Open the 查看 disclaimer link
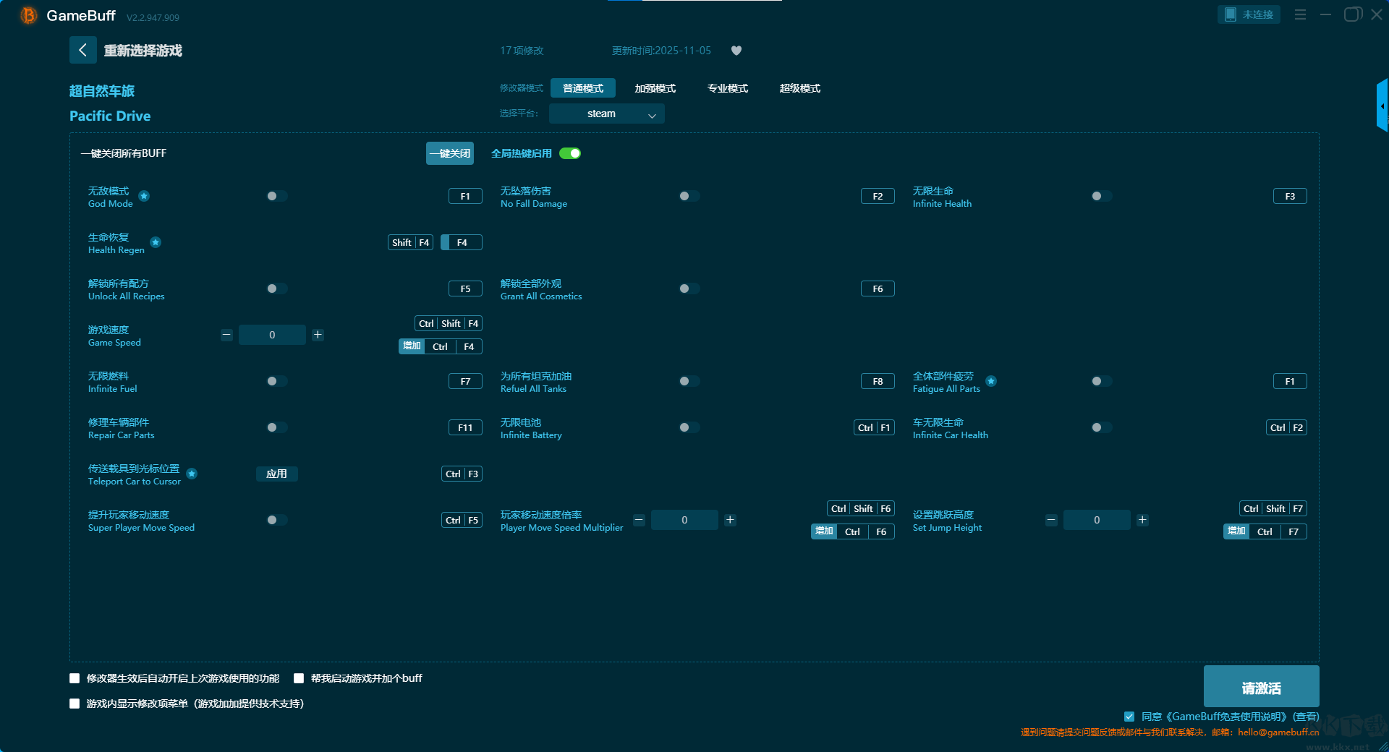The height and width of the screenshot is (752, 1389). click(x=1307, y=717)
